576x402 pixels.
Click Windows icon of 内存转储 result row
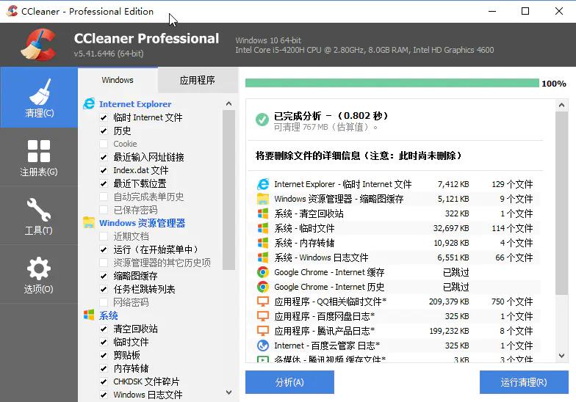pyautogui.click(x=263, y=243)
